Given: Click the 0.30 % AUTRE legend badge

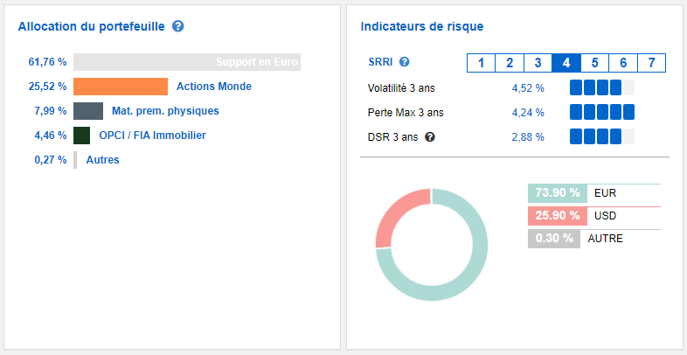Looking at the screenshot, I should [554, 239].
